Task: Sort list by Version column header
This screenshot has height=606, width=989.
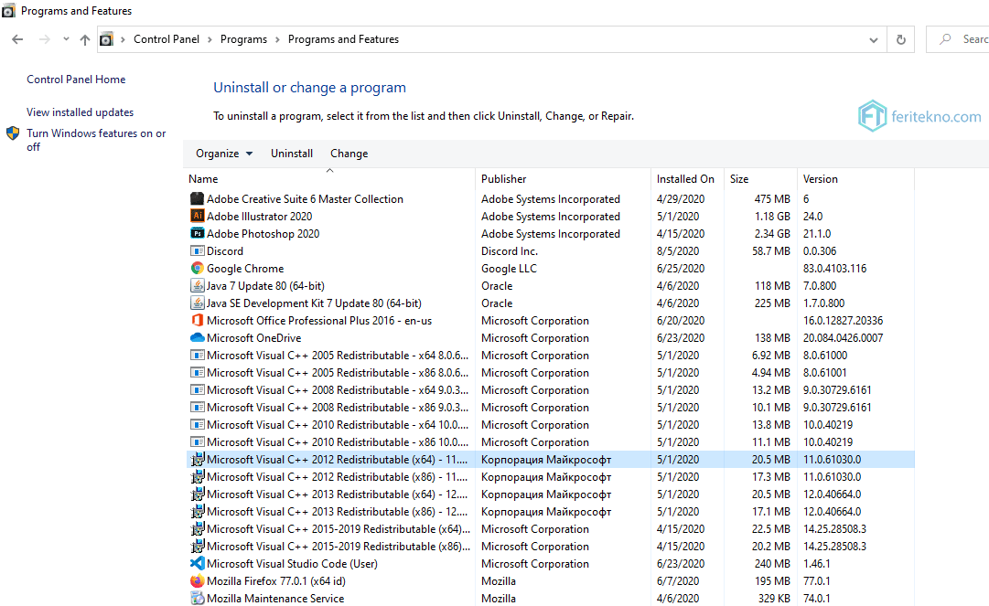Action: (x=856, y=179)
